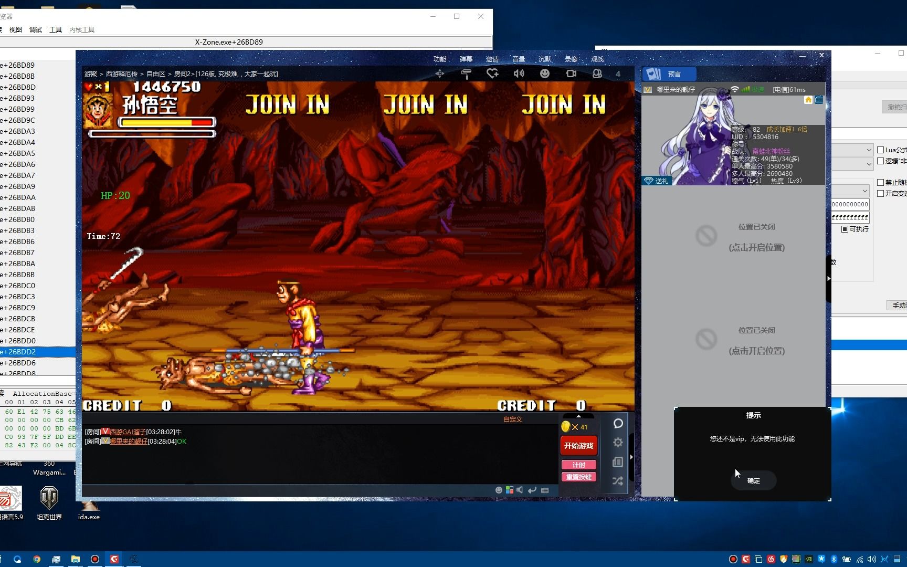Open File Explorer from the taskbar

76,559
